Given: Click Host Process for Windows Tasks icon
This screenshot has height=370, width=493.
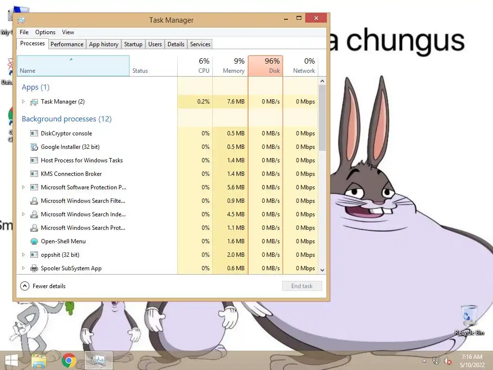Looking at the screenshot, I should click(34, 160).
